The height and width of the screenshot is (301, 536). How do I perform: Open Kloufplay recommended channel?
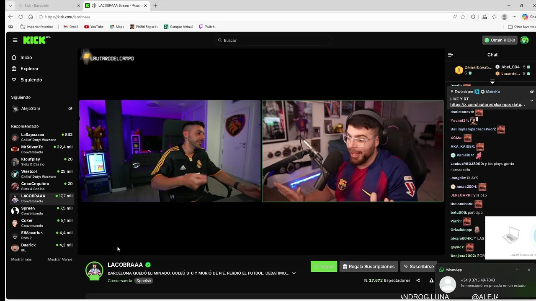click(42, 161)
